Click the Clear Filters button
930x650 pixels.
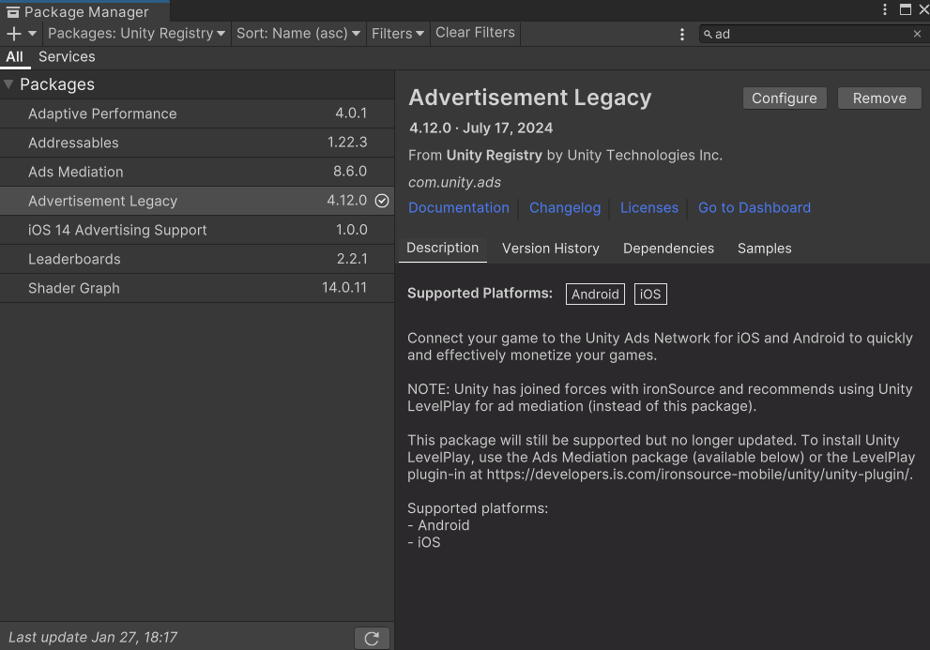pos(475,33)
